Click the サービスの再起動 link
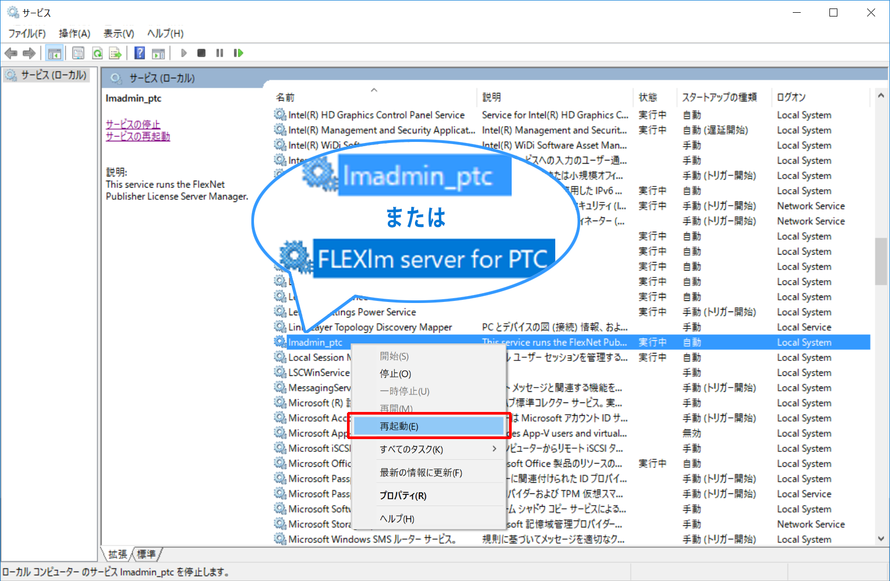 coord(138,137)
